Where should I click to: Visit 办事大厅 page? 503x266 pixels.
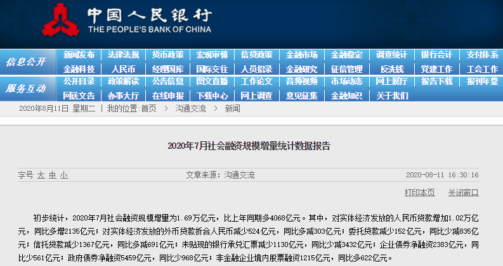pos(124,96)
